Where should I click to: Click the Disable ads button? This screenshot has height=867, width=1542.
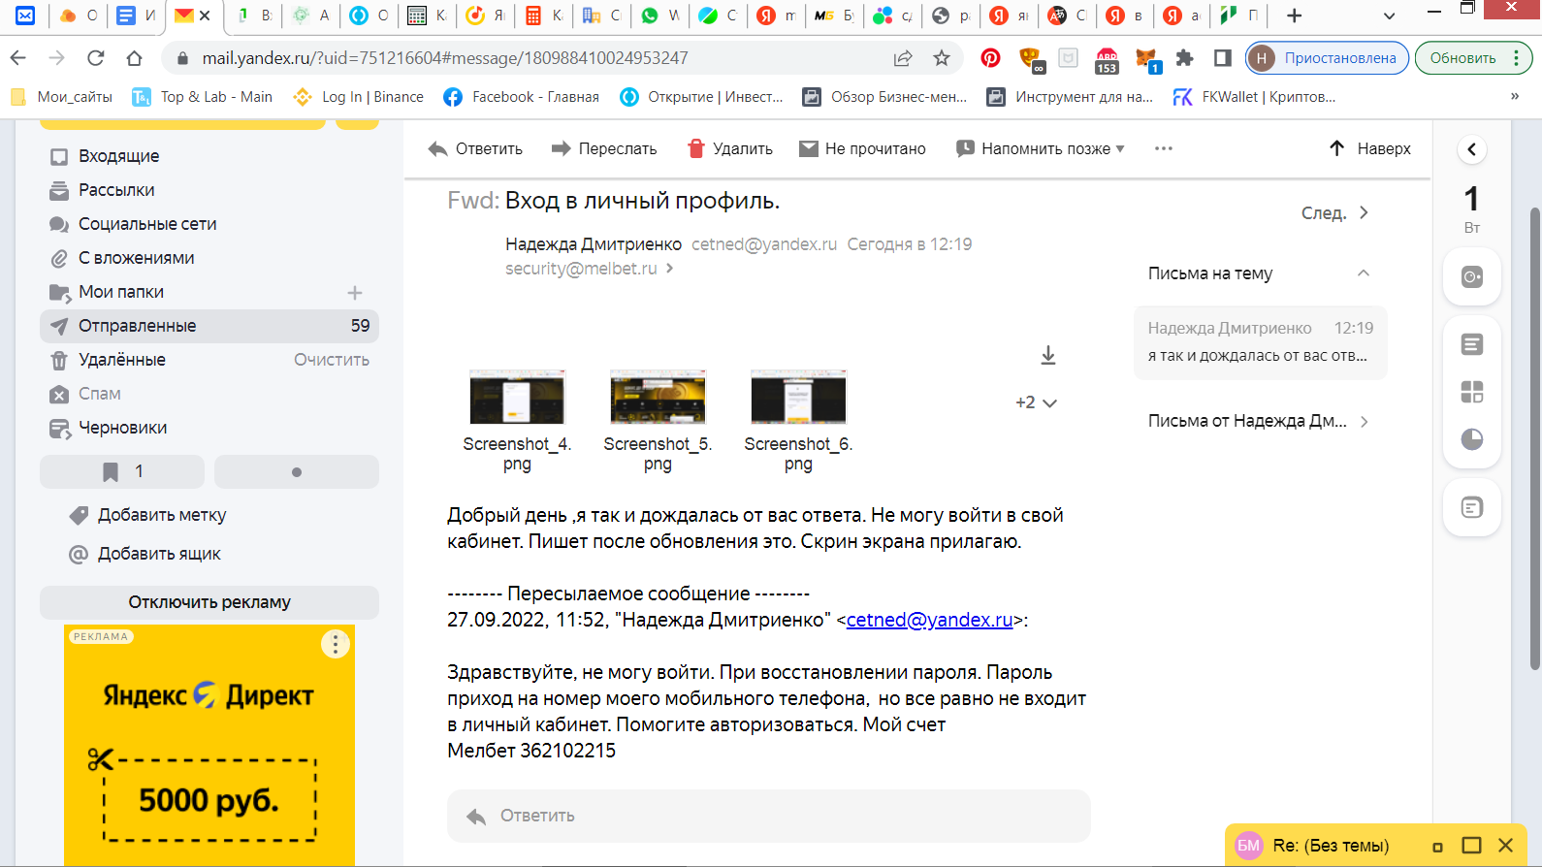click(209, 602)
